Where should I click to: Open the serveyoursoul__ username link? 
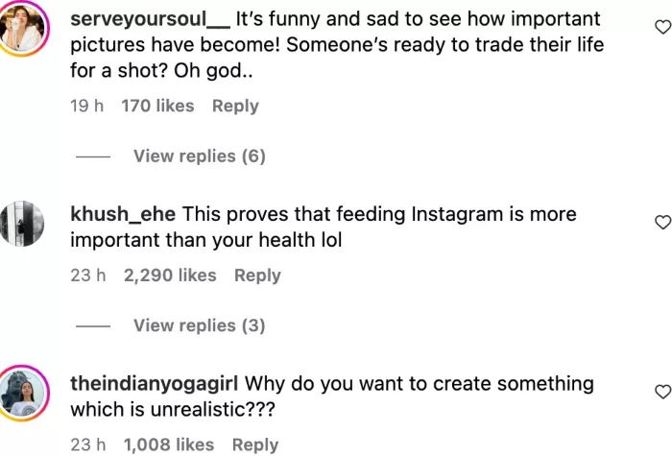[x=150, y=20]
